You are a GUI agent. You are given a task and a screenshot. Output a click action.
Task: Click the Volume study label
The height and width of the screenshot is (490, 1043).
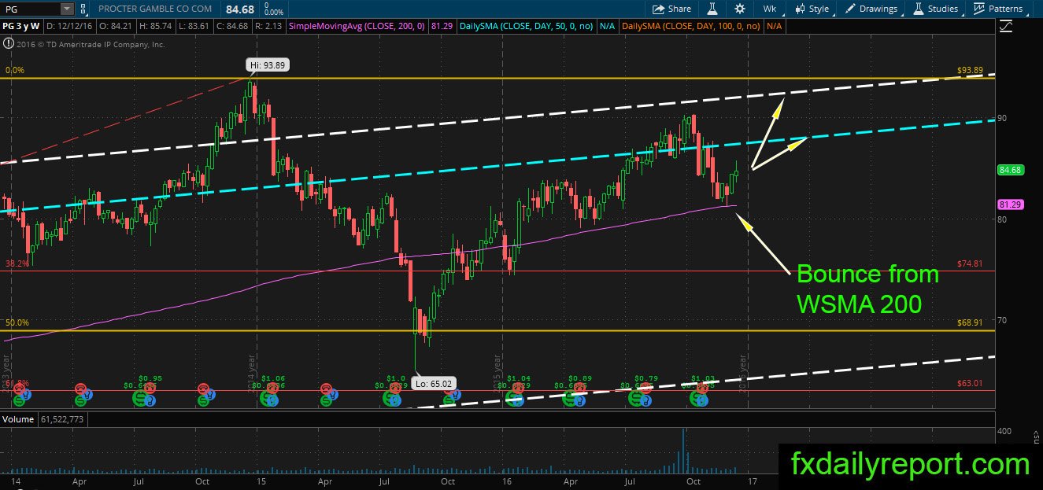pyautogui.click(x=18, y=419)
